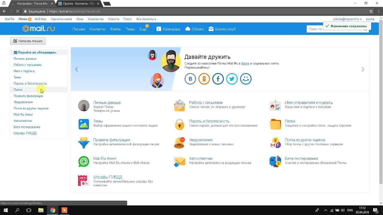
Task: Click the Имя отправителя и подпись tile icon
Action: pos(275,106)
